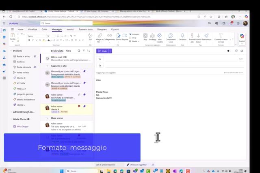260x173 pixels.
Task: Open the Visualizza ribbon tab
Action: (x=32, y=29)
